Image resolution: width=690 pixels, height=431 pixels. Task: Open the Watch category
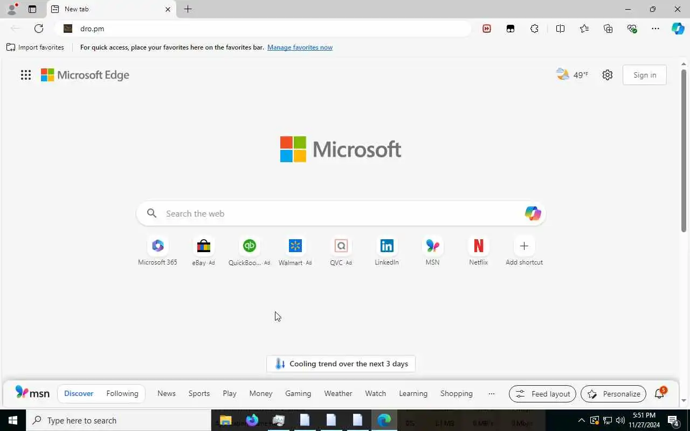click(376, 393)
